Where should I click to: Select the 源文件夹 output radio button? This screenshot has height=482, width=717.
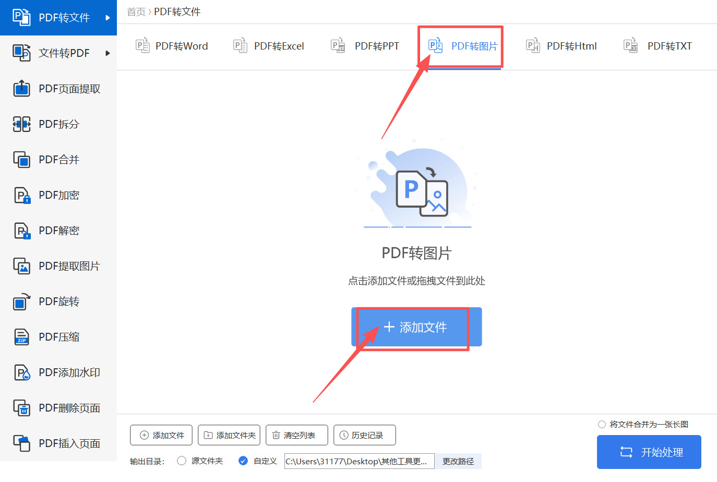click(182, 461)
